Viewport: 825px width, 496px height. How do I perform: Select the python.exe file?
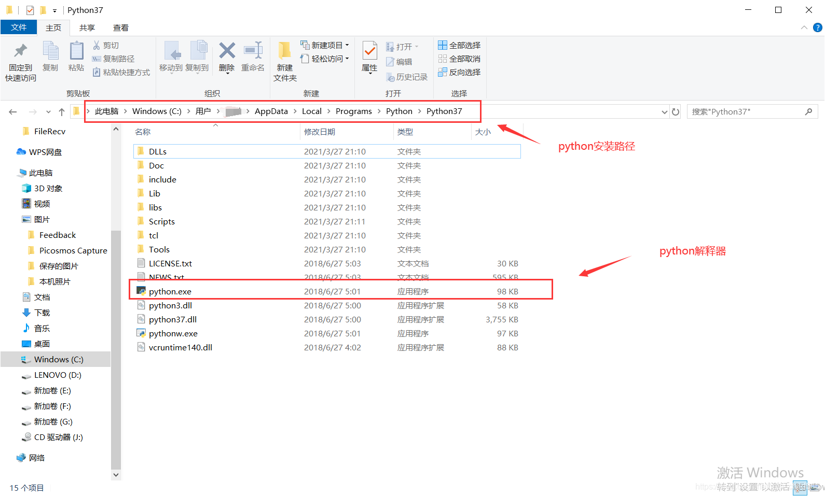[327, 291]
